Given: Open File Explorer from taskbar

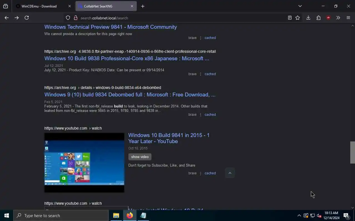Looking at the screenshot, I should (116, 215).
